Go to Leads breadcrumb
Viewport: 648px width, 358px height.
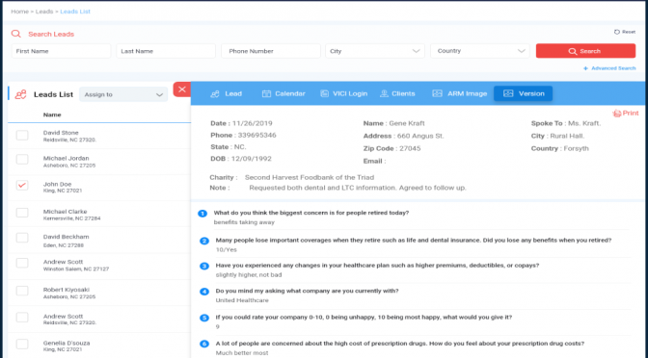tap(44, 12)
